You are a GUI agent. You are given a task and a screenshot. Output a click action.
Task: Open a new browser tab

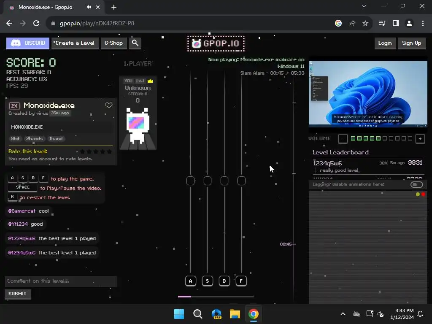[114, 7]
